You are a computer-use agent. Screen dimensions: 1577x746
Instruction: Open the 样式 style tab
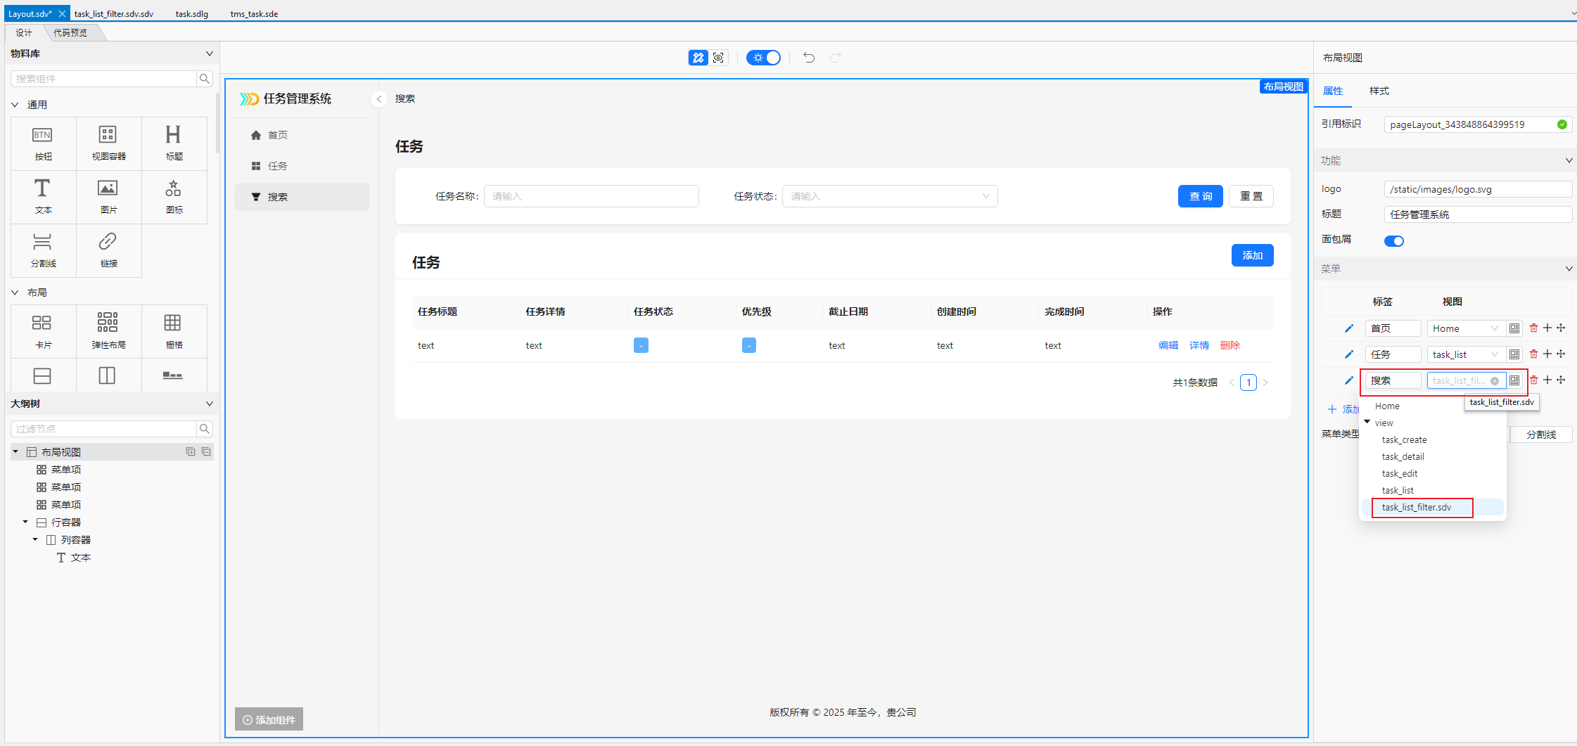click(1379, 91)
